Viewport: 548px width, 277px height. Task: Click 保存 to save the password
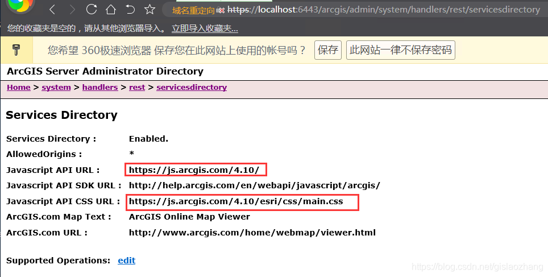point(328,50)
